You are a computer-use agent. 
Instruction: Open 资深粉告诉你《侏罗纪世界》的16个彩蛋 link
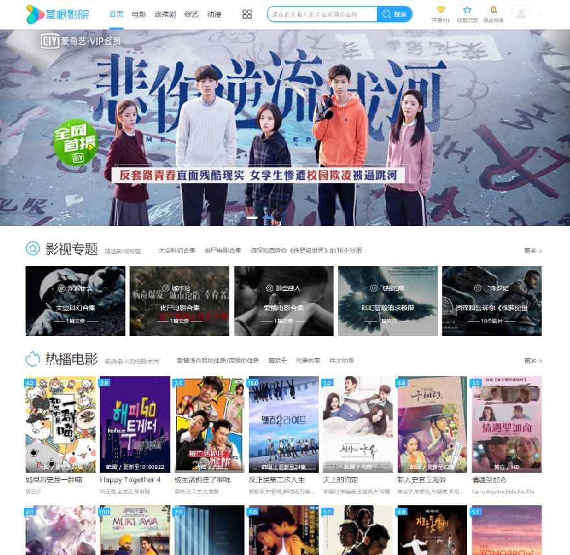(306, 251)
